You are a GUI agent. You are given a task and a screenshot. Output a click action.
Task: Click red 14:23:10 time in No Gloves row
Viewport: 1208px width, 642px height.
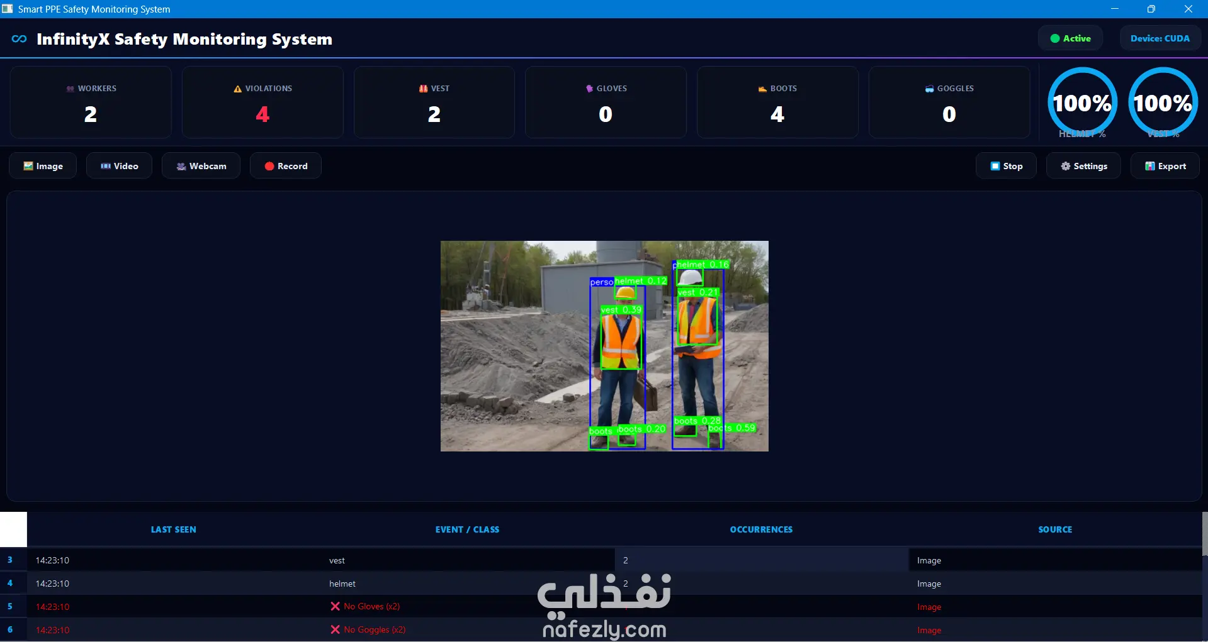pos(52,607)
